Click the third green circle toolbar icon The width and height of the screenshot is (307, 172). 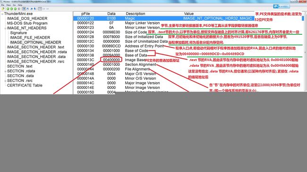click(x=15, y=9)
